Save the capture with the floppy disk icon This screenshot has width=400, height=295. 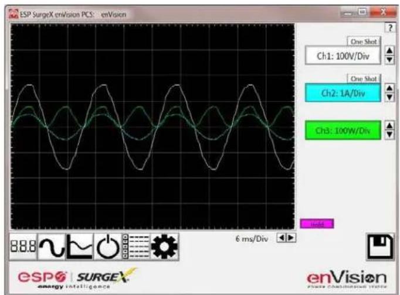click(380, 247)
